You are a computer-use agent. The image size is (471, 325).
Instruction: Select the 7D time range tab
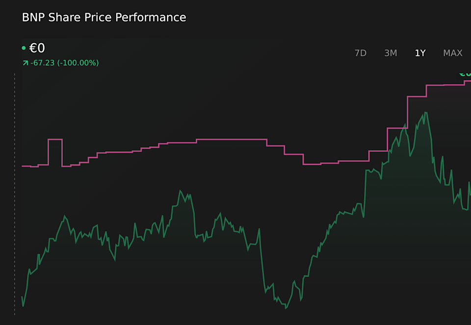[361, 53]
